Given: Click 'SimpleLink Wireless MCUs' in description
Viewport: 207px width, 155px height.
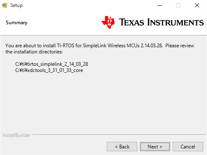Looking at the screenshot, I should click(x=111, y=46).
